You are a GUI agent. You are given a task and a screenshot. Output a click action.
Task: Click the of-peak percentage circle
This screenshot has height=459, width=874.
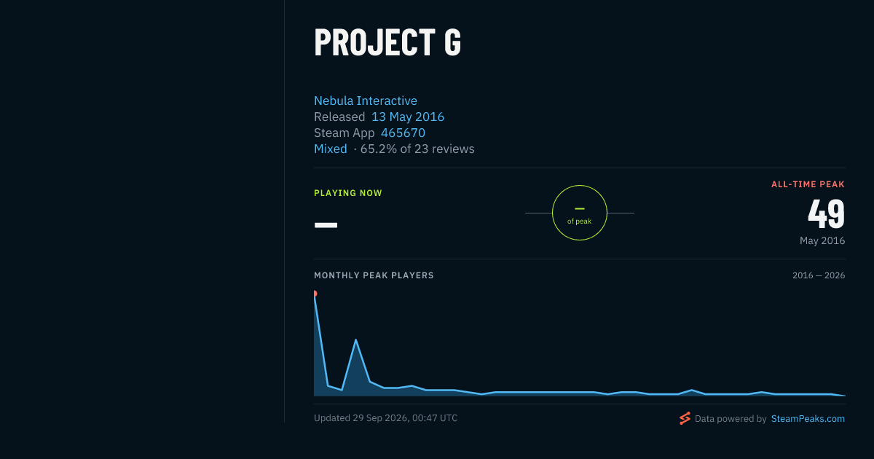pos(580,213)
